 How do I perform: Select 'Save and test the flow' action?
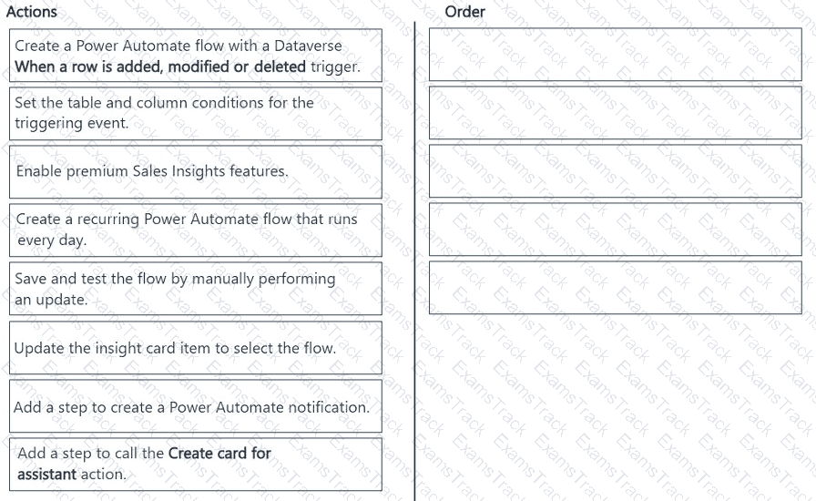tap(195, 288)
